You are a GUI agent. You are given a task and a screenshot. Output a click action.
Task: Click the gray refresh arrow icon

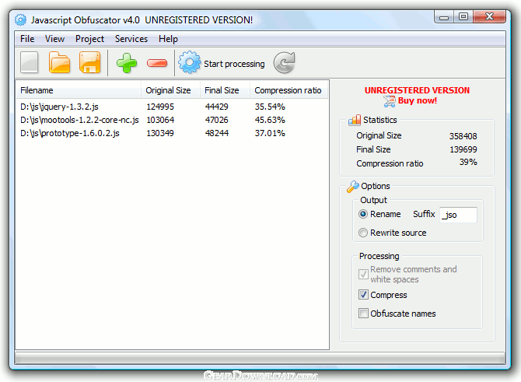coord(284,62)
